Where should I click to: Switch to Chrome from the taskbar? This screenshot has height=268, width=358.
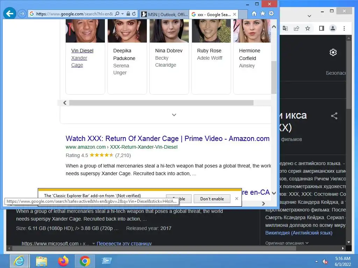coord(85,261)
